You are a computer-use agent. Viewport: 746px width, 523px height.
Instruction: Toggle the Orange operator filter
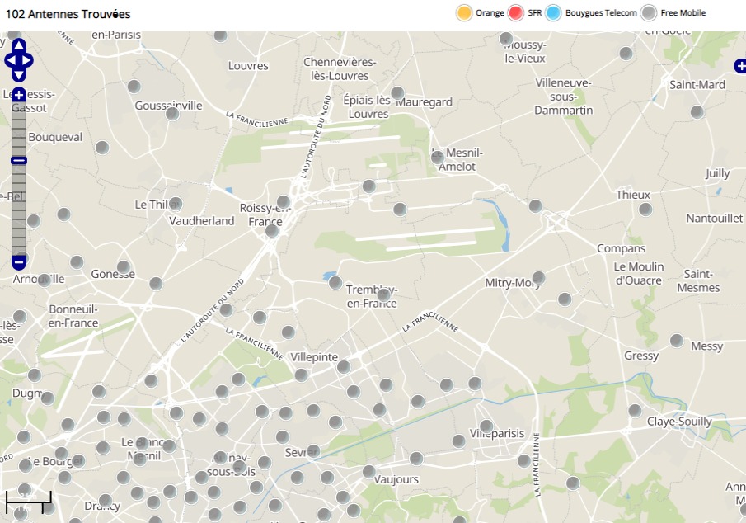(464, 12)
